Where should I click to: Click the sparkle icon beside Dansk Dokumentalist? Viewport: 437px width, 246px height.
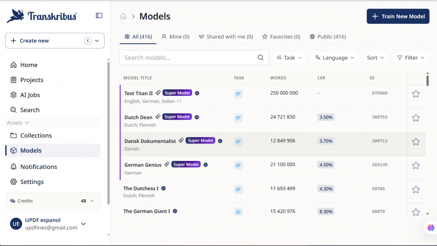coord(181,140)
